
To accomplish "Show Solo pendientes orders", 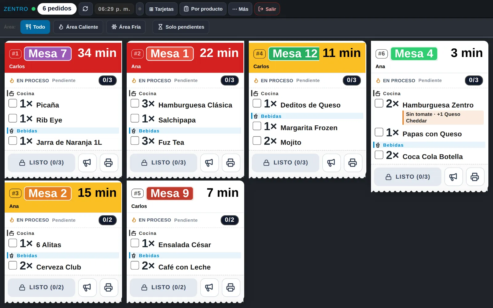I will coord(181,27).
